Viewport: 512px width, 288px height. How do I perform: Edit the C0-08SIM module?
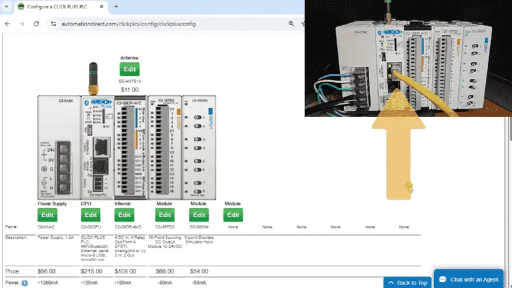[x=199, y=215]
